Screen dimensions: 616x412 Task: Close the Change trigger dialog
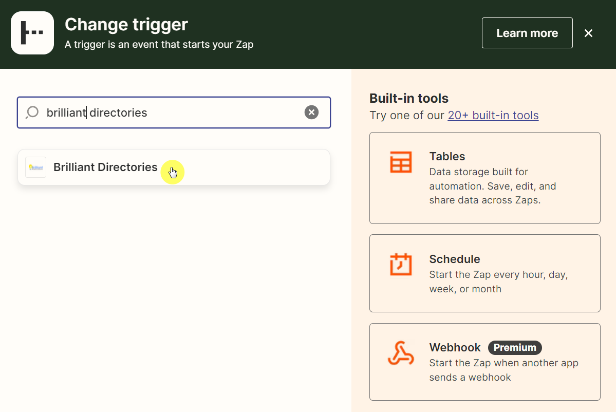tap(588, 33)
